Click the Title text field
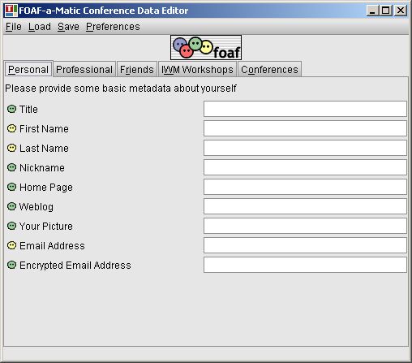 pos(305,109)
